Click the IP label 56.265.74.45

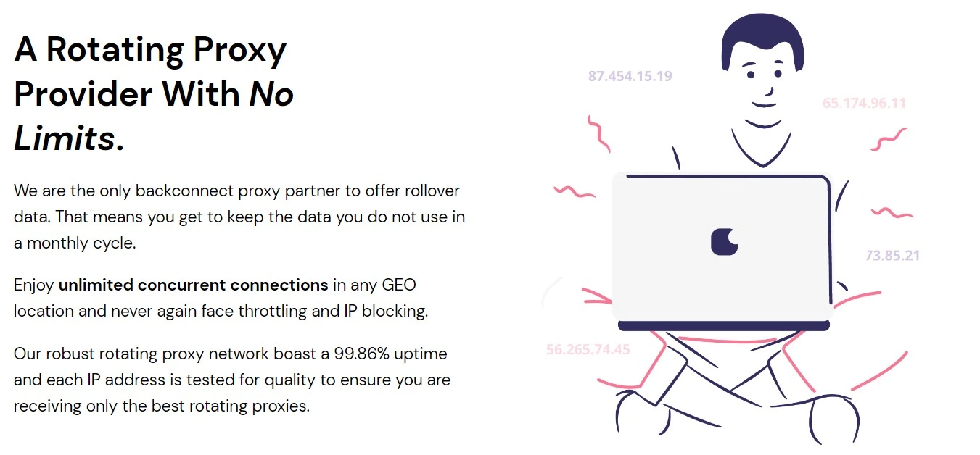click(x=588, y=349)
